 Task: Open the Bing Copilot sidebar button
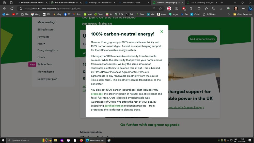pyautogui.click(x=250, y=8)
